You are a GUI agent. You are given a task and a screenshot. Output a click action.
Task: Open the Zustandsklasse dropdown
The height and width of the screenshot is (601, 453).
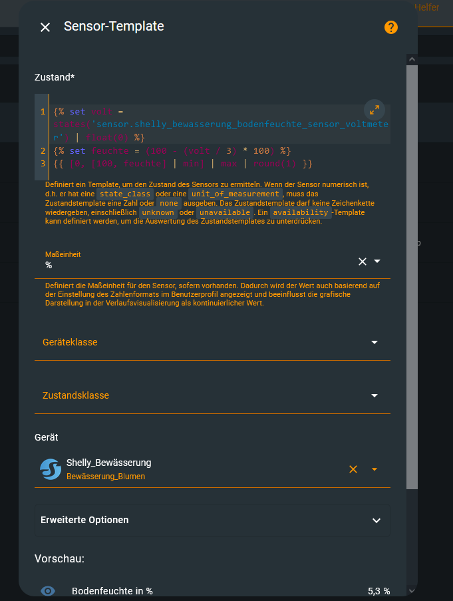pos(375,395)
